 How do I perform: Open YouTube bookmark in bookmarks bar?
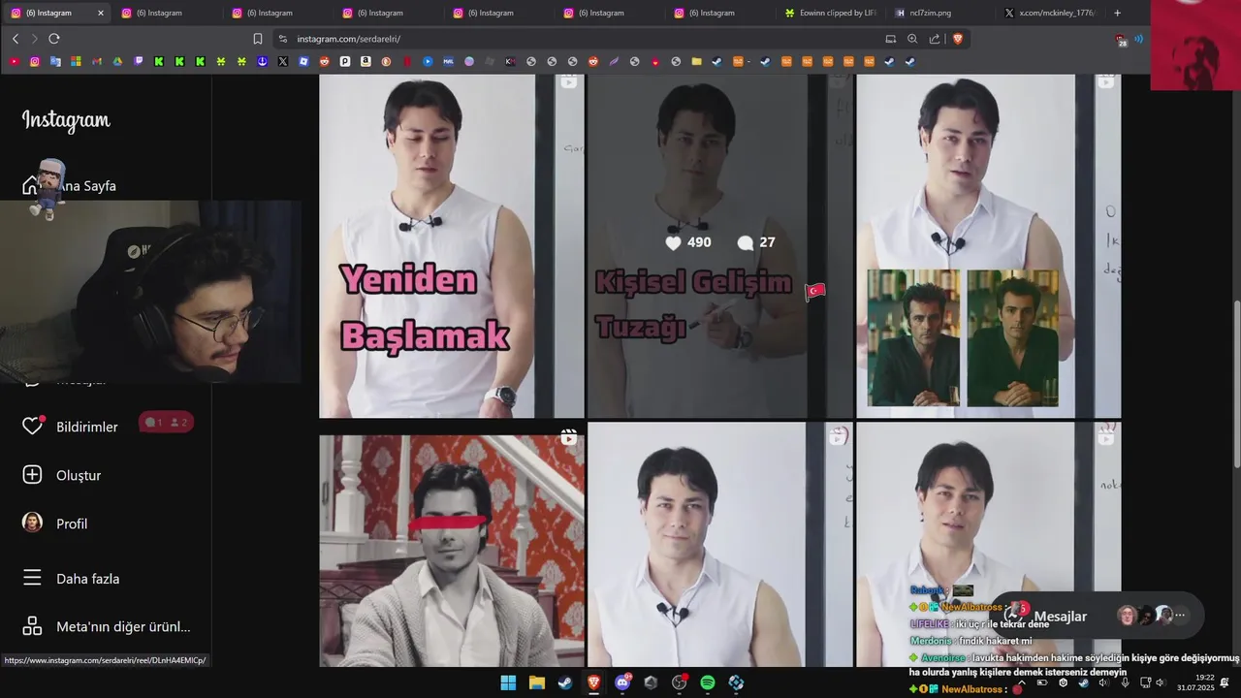[x=14, y=61]
